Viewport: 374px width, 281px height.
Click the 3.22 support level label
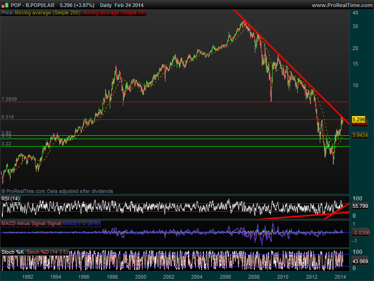pyautogui.click(x=6, y=143)
